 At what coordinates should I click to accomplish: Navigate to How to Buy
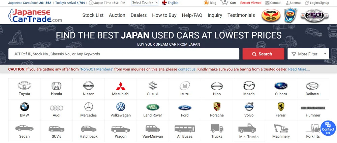[164, 15]
